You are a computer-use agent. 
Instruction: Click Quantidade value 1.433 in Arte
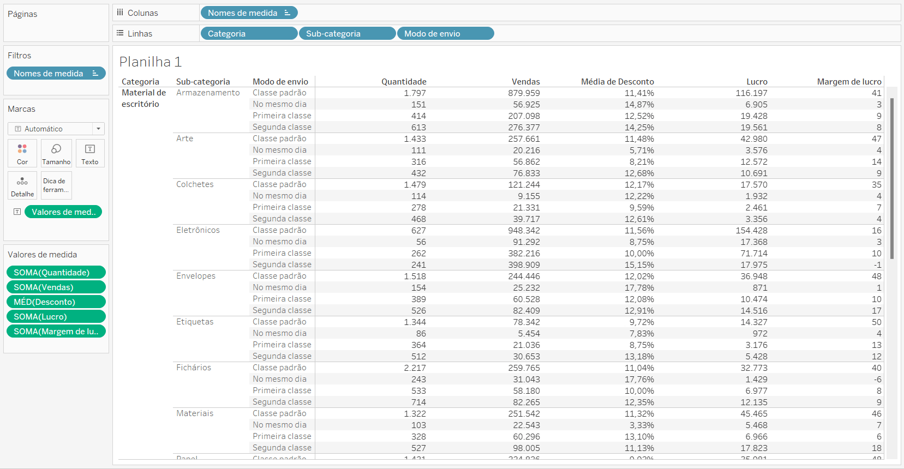(415, 139)
